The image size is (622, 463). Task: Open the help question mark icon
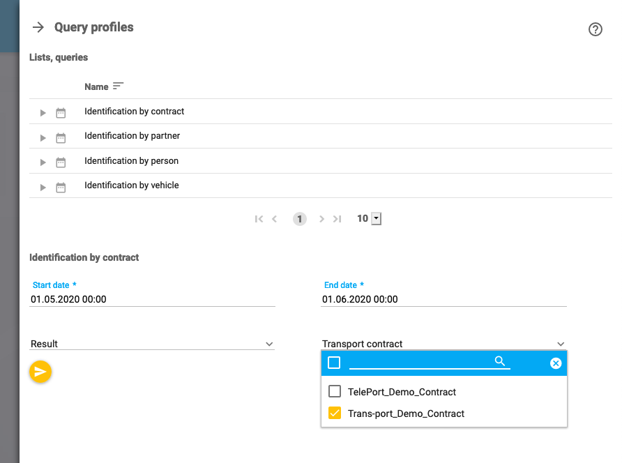[x=595, y=29]
